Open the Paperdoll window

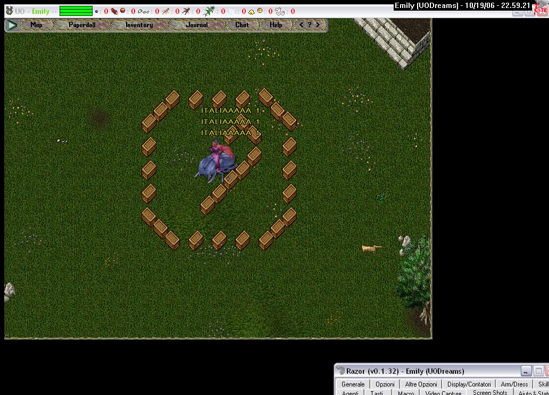point(82,25)
